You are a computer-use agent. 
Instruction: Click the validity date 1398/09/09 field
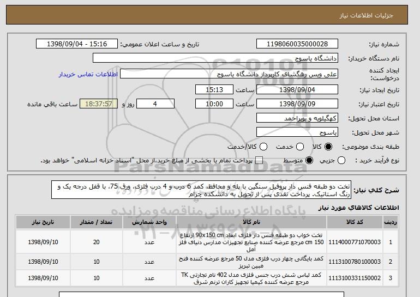(x=297, y=104)
